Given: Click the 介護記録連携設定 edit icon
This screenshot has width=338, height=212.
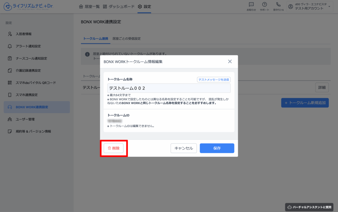Looking at the screenshot, I should pyautogui.click(x=10, y=70).
